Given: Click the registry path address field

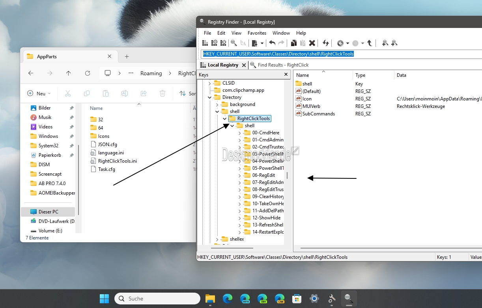Looking at the screenshot, I should (x=341, y=54).
